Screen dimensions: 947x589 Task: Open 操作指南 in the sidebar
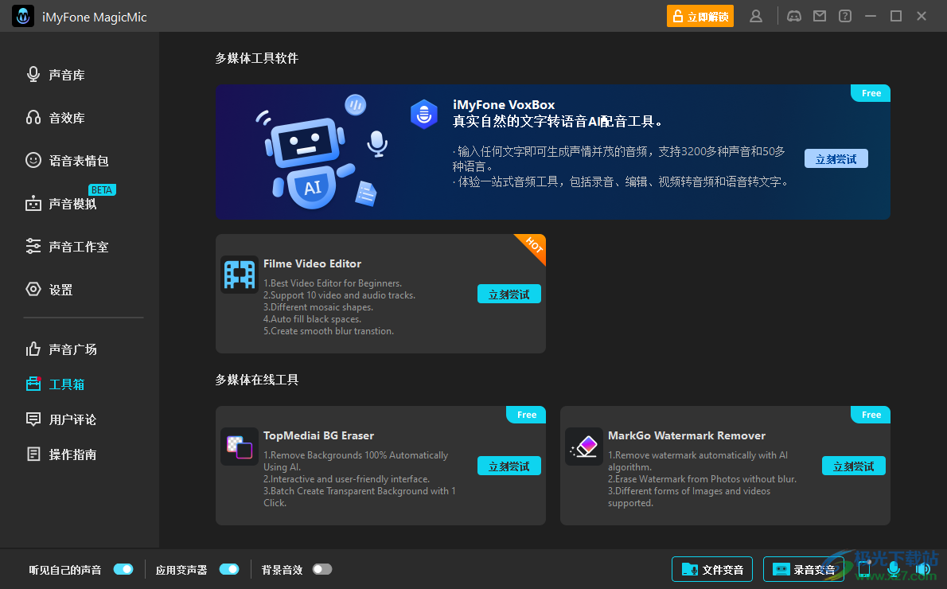(61, 454)
